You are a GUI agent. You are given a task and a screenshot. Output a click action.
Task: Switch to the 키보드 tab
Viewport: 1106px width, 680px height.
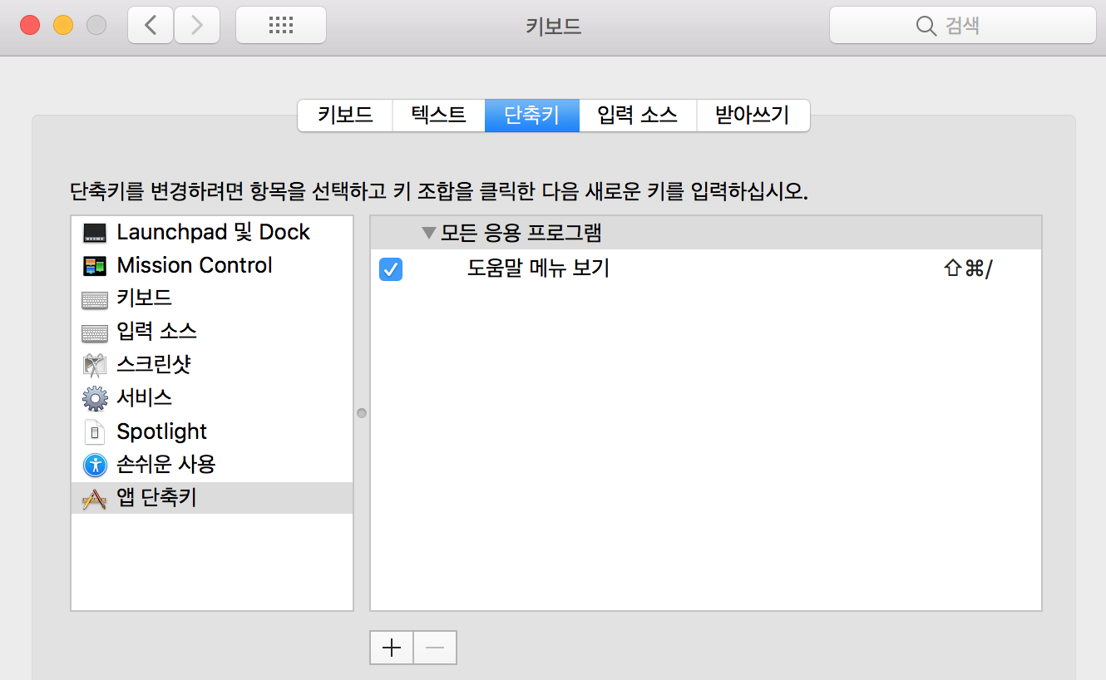(345, 115)
